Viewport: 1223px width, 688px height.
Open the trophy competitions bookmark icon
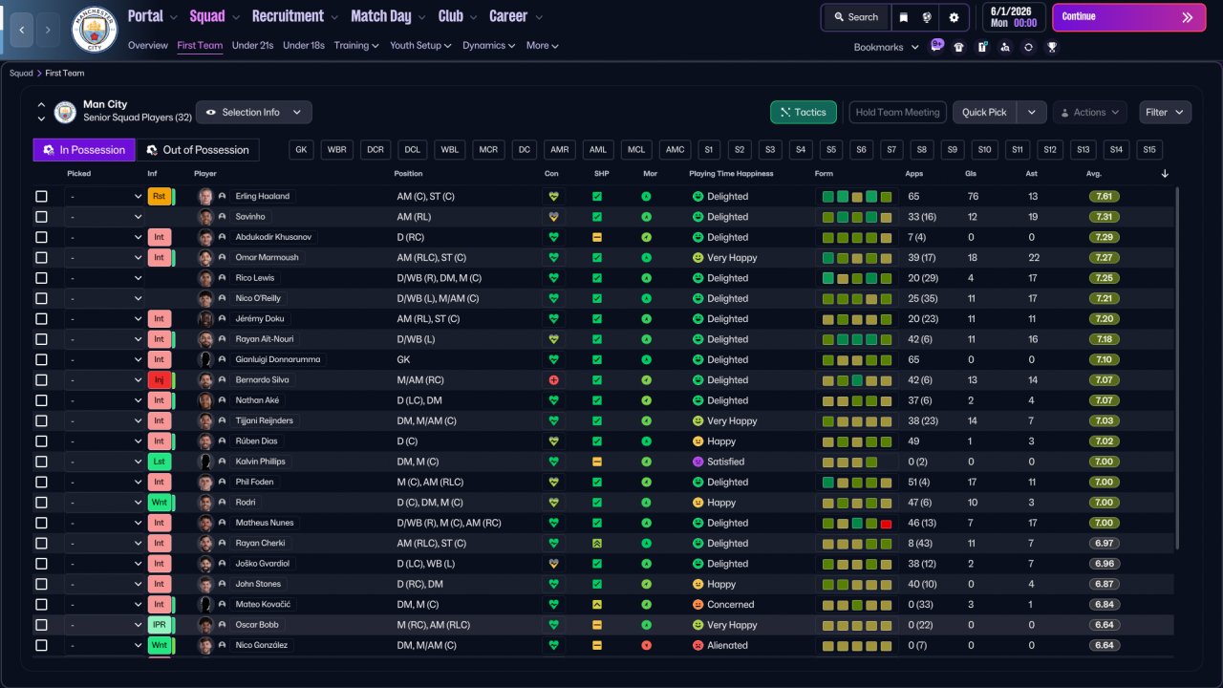(x=1052, y=47)
